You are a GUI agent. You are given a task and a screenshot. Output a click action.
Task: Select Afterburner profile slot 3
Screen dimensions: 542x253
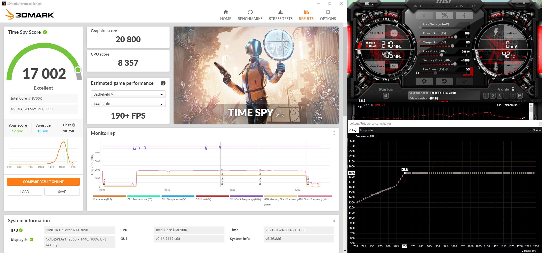point(499,96)
